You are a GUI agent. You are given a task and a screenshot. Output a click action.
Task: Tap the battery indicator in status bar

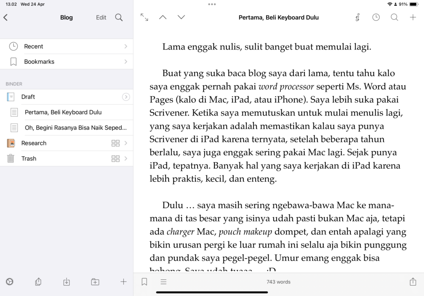tap(414, 4)
